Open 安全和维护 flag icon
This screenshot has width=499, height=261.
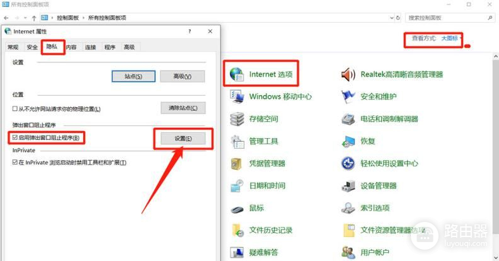pyautogui.click(x=348, y=96)
